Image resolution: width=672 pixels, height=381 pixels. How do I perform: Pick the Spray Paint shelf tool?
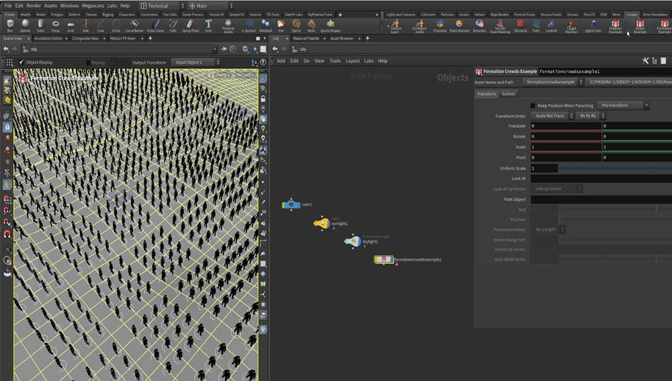pos(190,25)
